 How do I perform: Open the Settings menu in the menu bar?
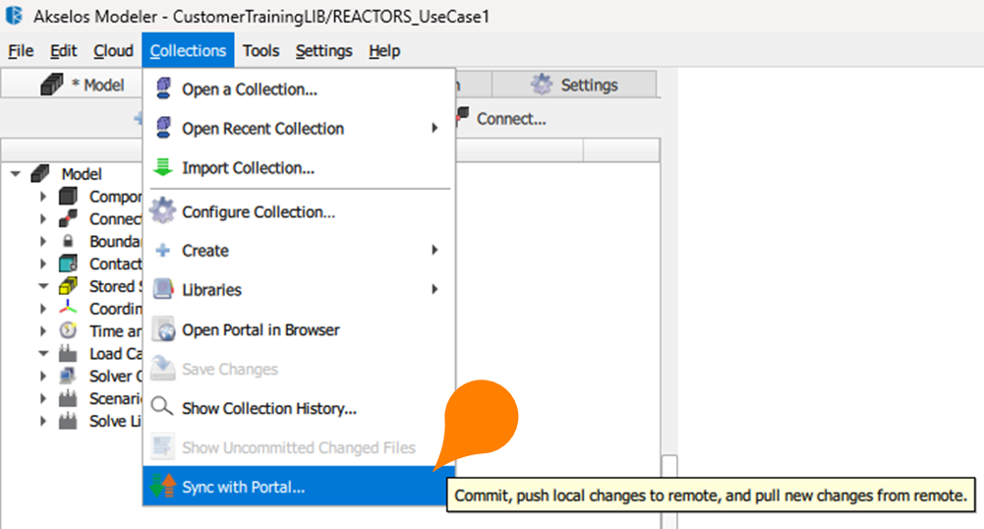(323, 51)
